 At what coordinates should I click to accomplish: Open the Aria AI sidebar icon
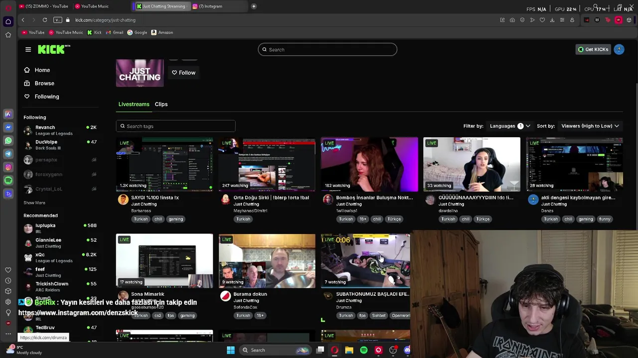tap(8, 114)
